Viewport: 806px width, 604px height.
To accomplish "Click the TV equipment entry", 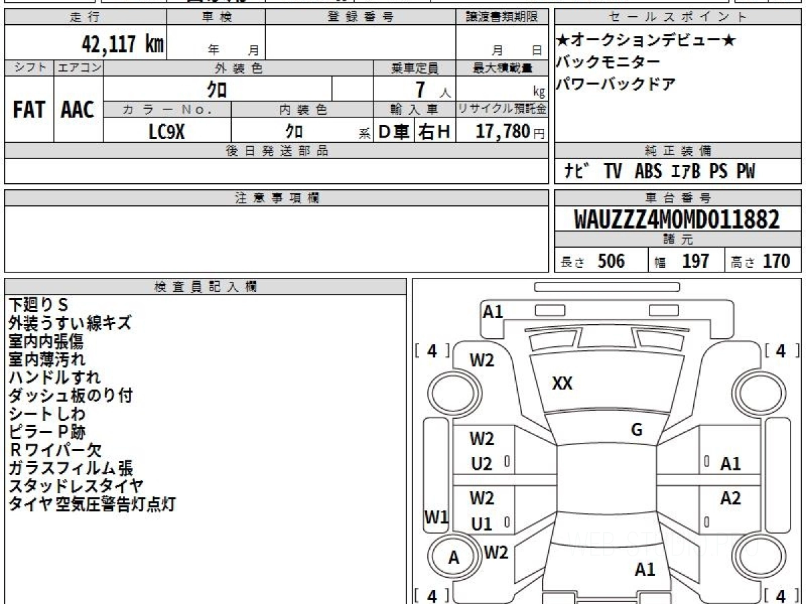I will pos(613,172).
